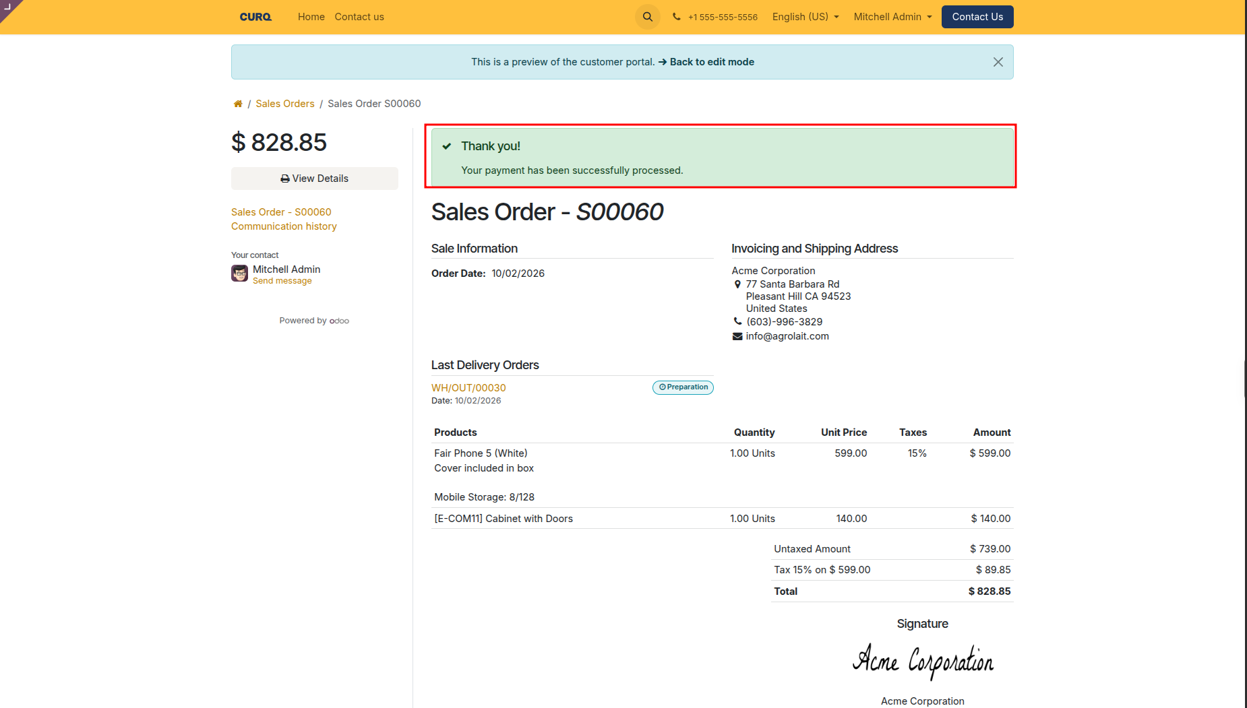The width and height of the screenshot is (1247, 708).
Task: Click the green checkmark in Thank you alert
Action: click(446, 146)
